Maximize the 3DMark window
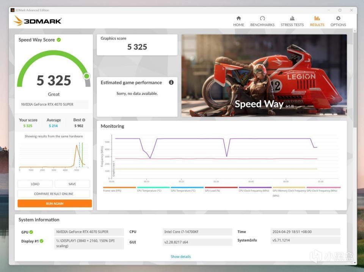Image resolution: width=364 pixels, height=272 pixels. [340, 10]
